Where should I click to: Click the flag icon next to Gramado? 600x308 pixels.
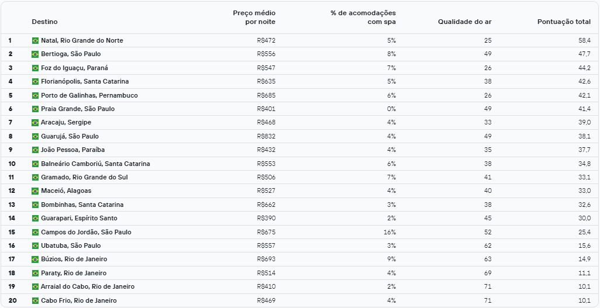pyautogui.click(x=35, y=177)
